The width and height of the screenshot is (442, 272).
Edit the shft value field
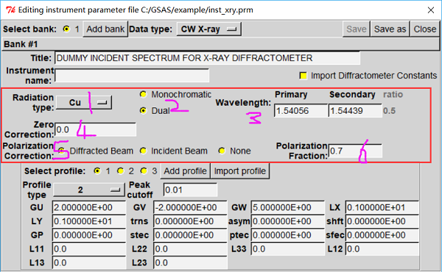[x=382, y=221]
